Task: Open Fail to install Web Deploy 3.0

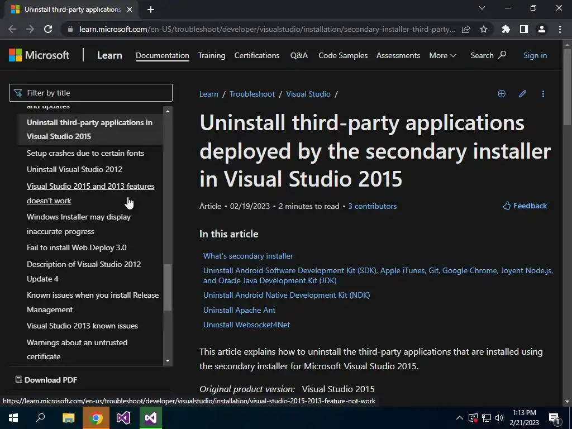Action: click(x=77, y=247)
